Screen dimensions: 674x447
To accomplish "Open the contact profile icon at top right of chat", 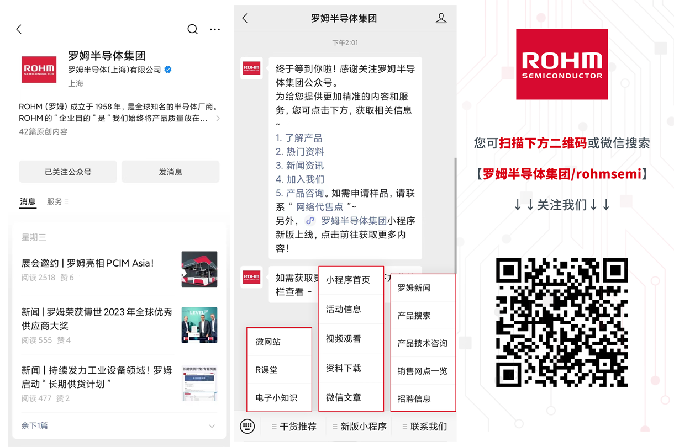I will (x=441, y=18).
